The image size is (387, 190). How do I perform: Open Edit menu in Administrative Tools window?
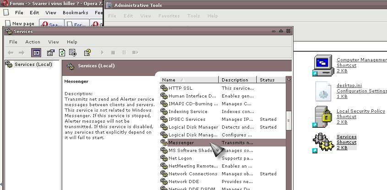click(128, 16)
